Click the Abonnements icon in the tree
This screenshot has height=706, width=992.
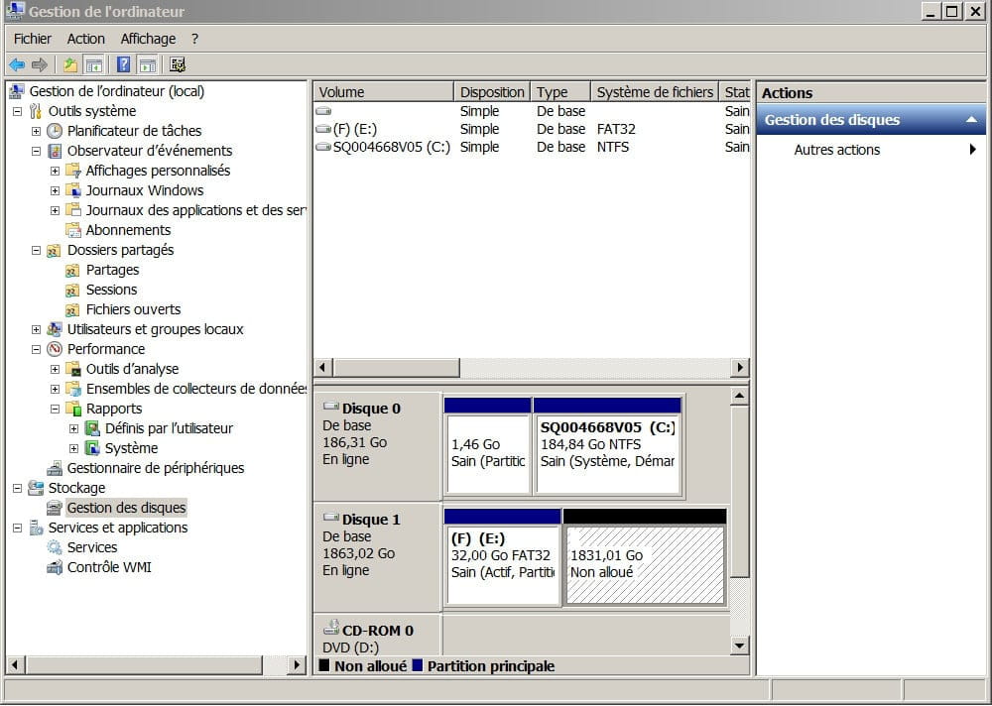(x=73, y=230)
